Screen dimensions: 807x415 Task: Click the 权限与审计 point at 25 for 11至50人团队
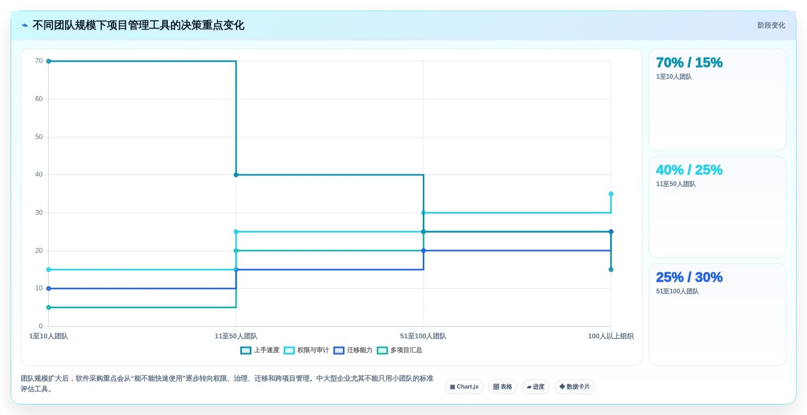pos(236,232)
